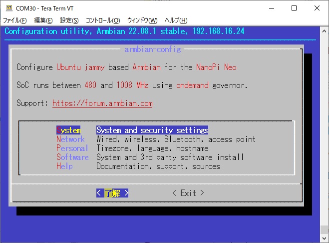This screenshot has width=329, height=243.
Task: Click the 'NanoPi Neo' board name
Action: pos(216,67)
